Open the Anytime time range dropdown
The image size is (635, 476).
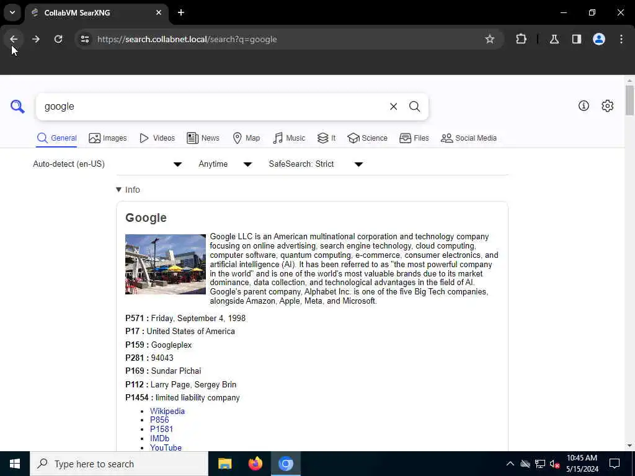(x=225, y=164)
